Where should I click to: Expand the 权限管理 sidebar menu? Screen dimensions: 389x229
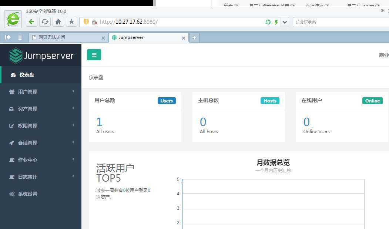[x=28, y=126]
